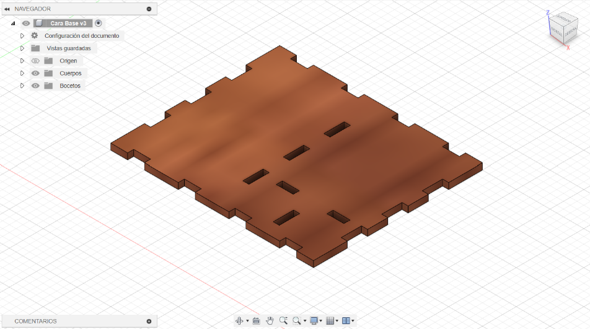Select the Pan hand tool

point(270,321)
